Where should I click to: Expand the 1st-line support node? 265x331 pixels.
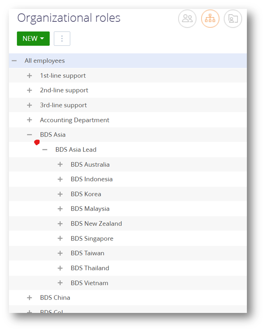coord(30,76)
